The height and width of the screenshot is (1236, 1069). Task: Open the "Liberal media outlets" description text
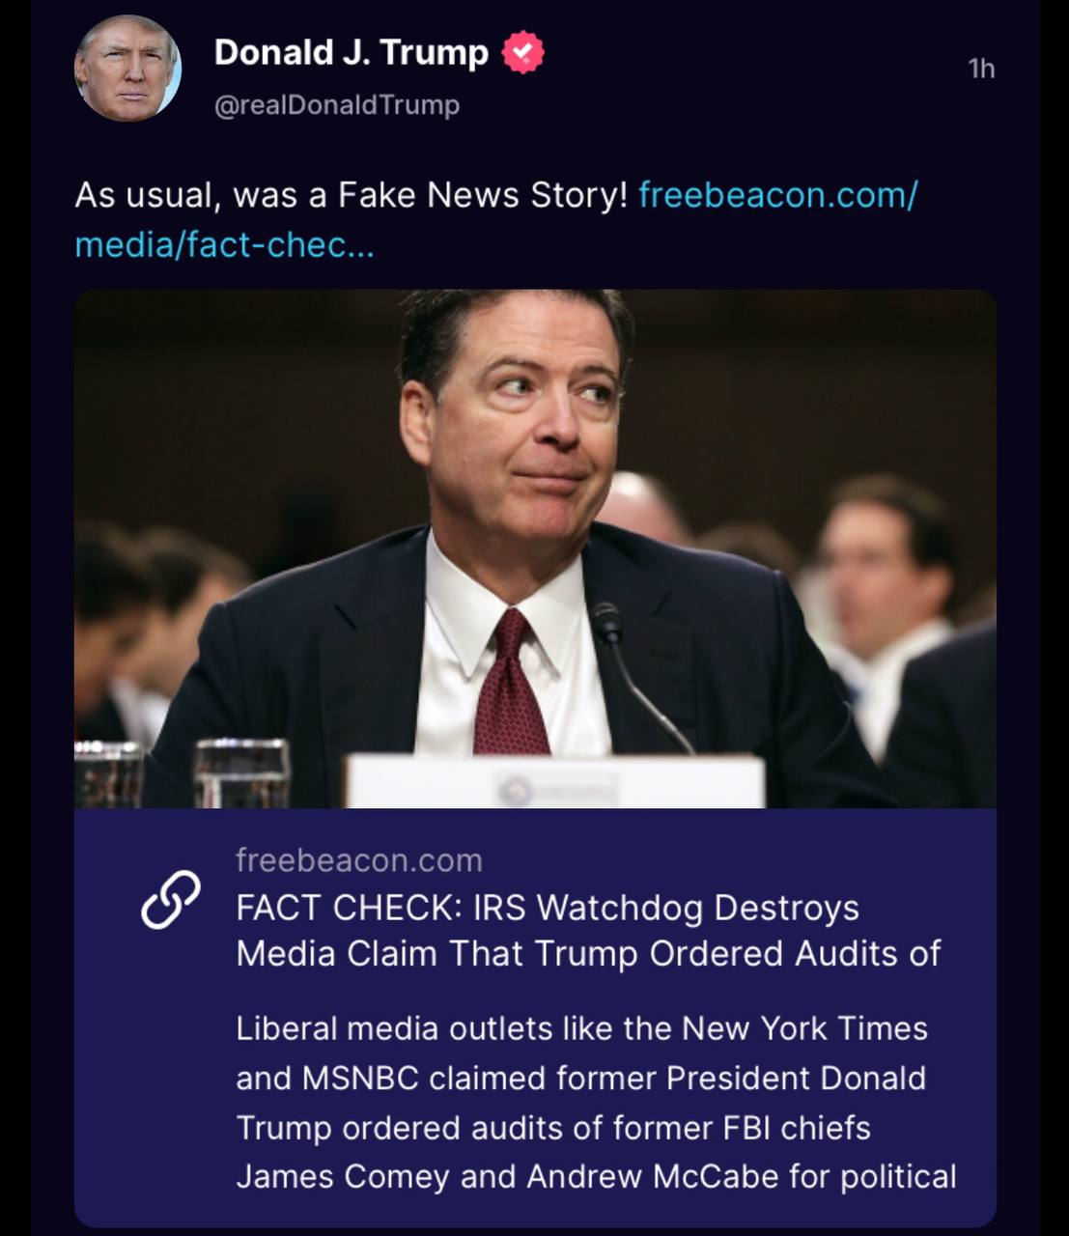(596, 1103)
